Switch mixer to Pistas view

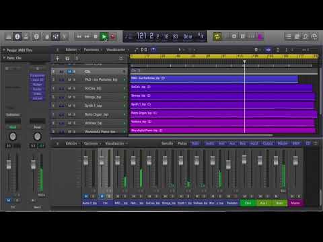point(182,143)
